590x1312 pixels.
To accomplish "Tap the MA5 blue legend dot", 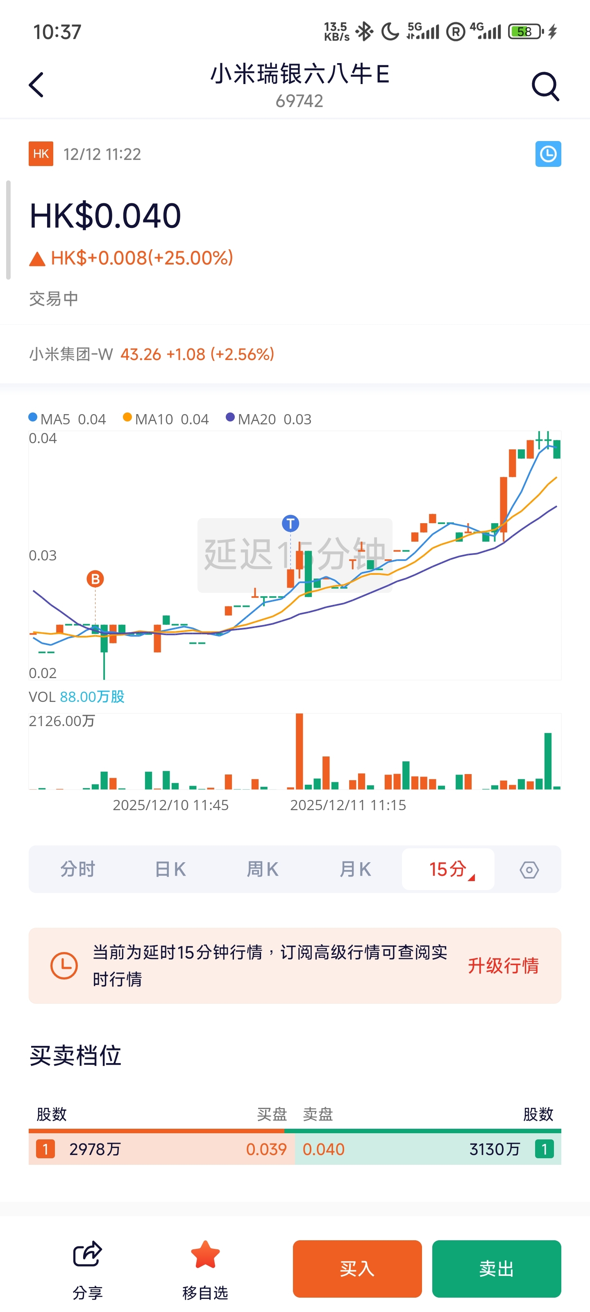I will (33, 418).
